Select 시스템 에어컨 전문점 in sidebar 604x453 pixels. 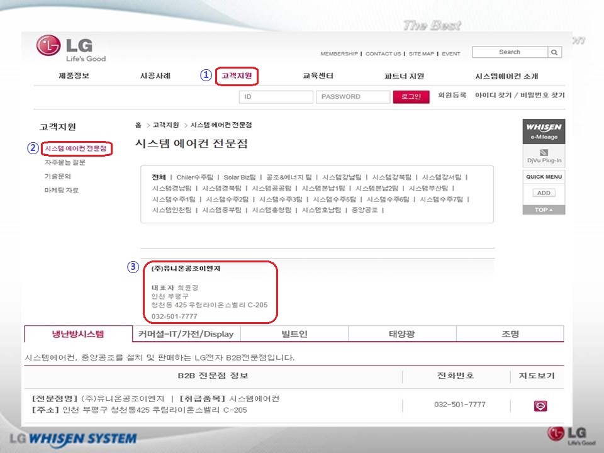[75, 148]
